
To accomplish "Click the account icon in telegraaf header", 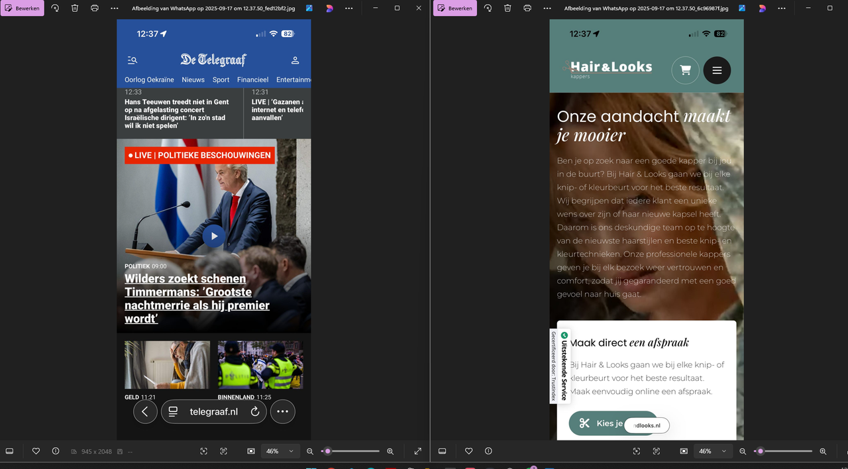I will pyautogui.click(x=295, y=60).
